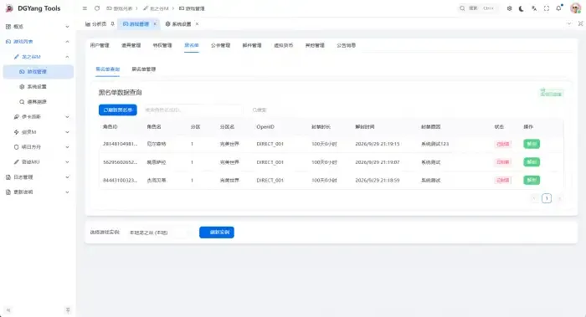Click the role ID starting with 56295602652
The width and height of the screenshot is (586, 317).
click(x=120, y=162)
